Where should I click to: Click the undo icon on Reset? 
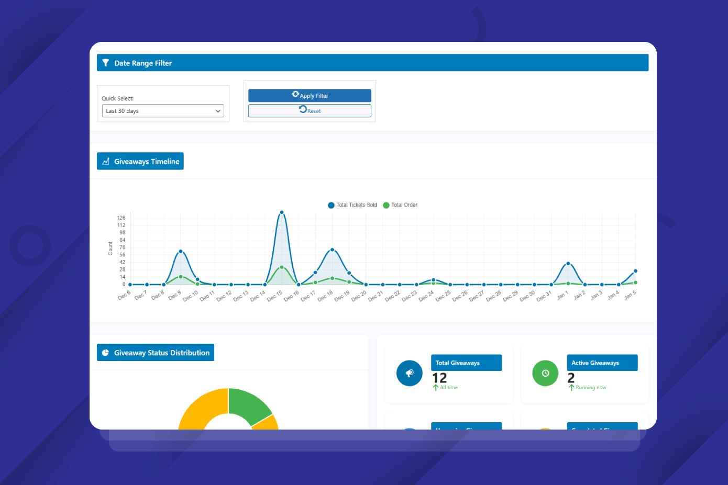[303, 109]
